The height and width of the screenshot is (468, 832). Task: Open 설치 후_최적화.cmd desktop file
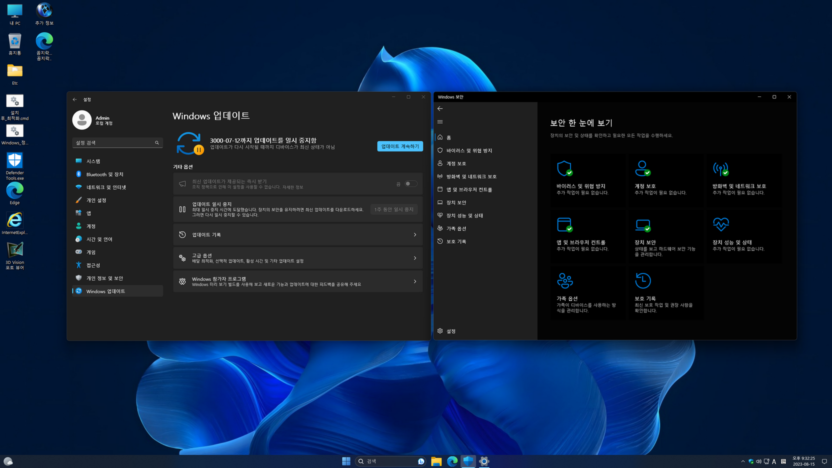[x=14, y=107]
